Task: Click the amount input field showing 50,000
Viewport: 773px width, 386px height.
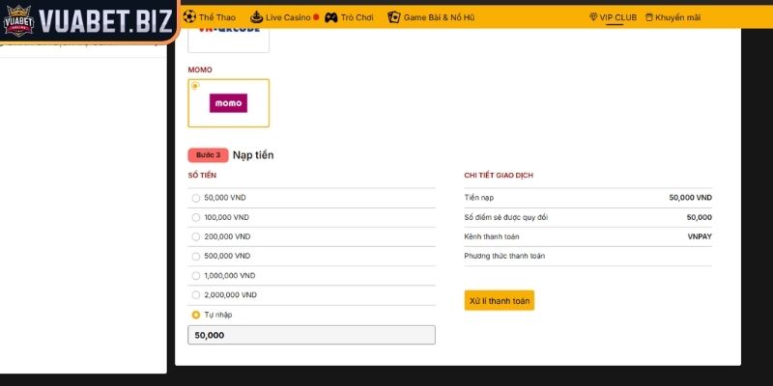Action: pyautogui.click(x=311, y=335)
